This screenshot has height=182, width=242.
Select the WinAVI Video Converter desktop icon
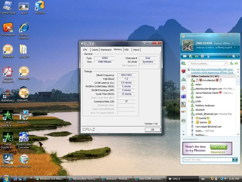pyautogui.click(x=24, y=140)
